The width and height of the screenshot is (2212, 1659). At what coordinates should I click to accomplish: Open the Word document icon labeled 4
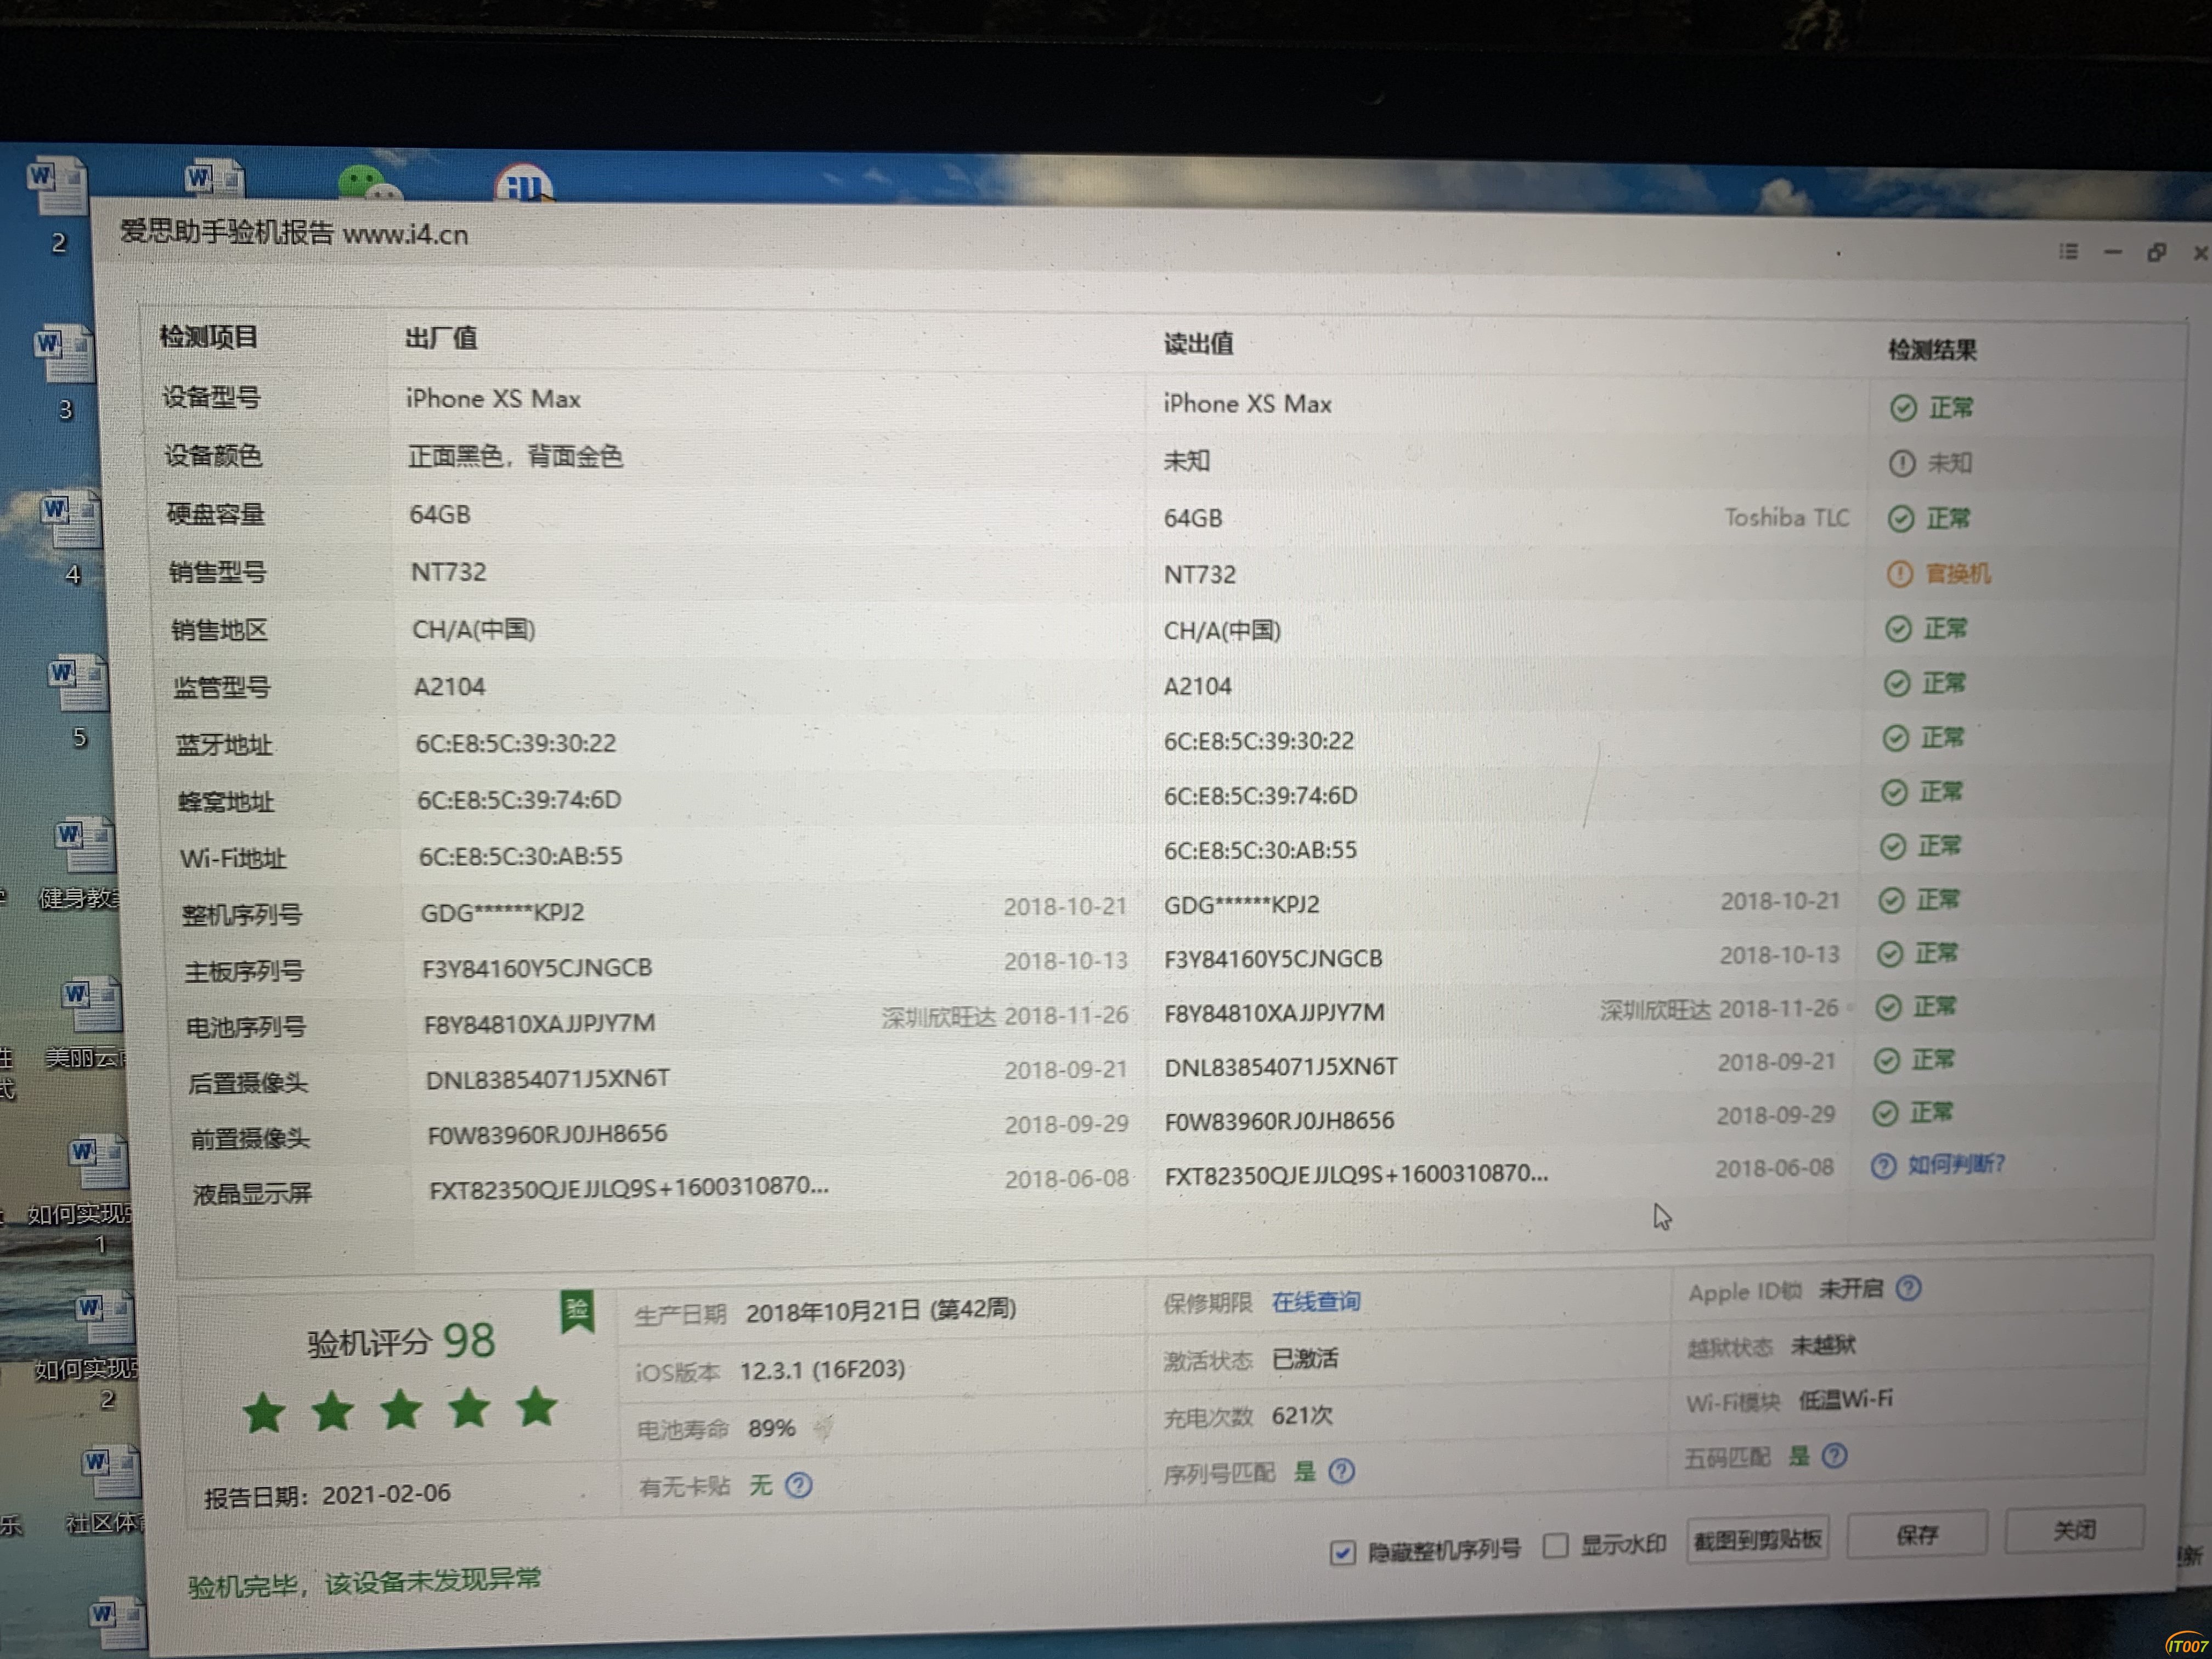[x=71, y=521]
